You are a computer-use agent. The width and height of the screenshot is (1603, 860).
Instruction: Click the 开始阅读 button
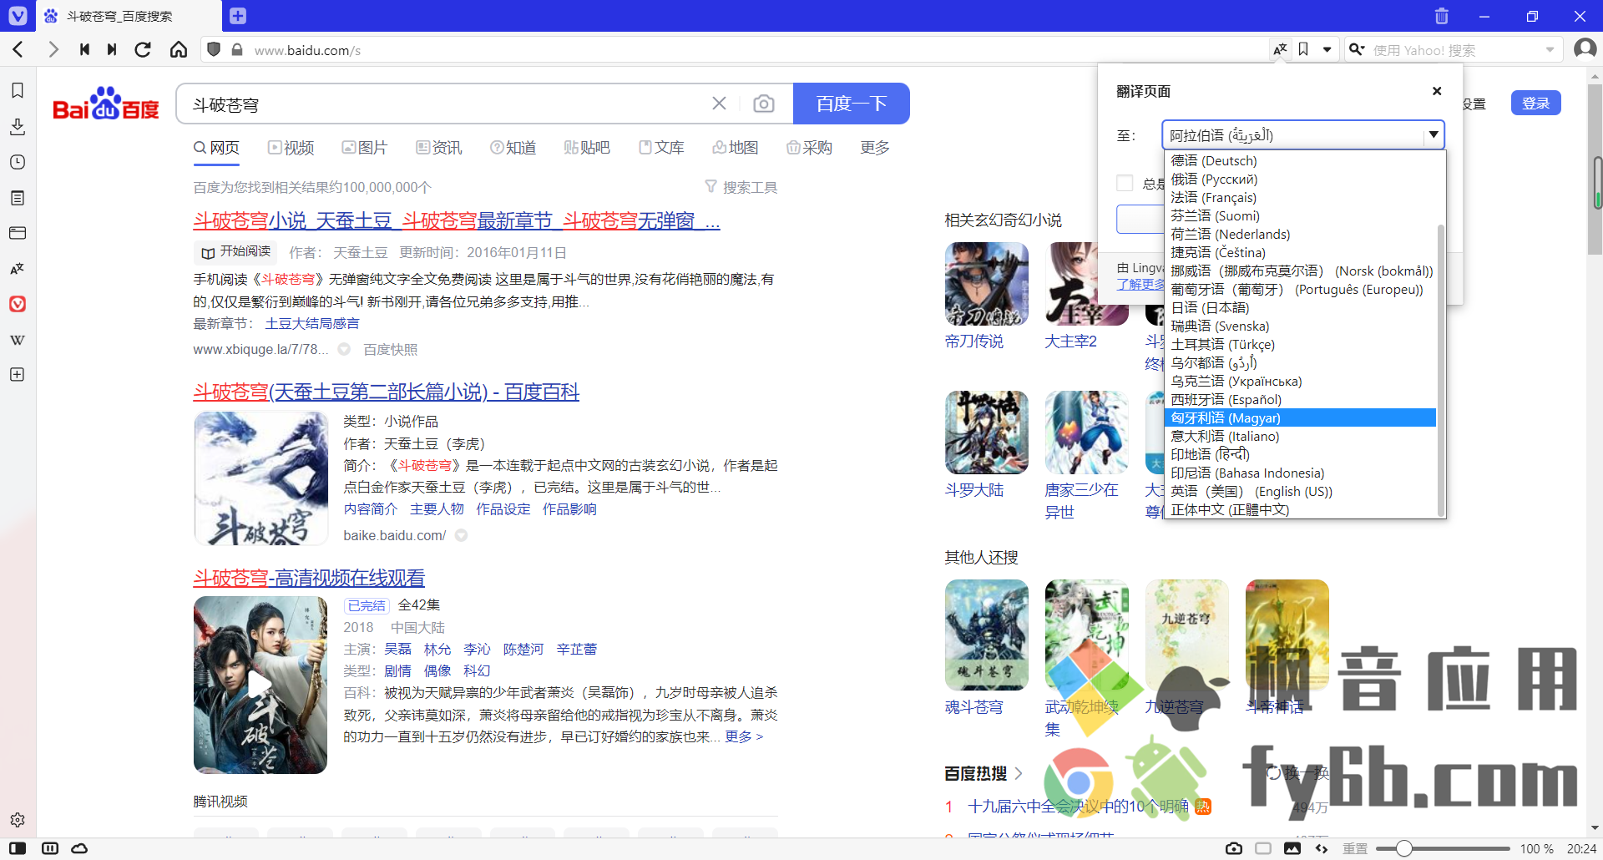click(x=235, y=252)
